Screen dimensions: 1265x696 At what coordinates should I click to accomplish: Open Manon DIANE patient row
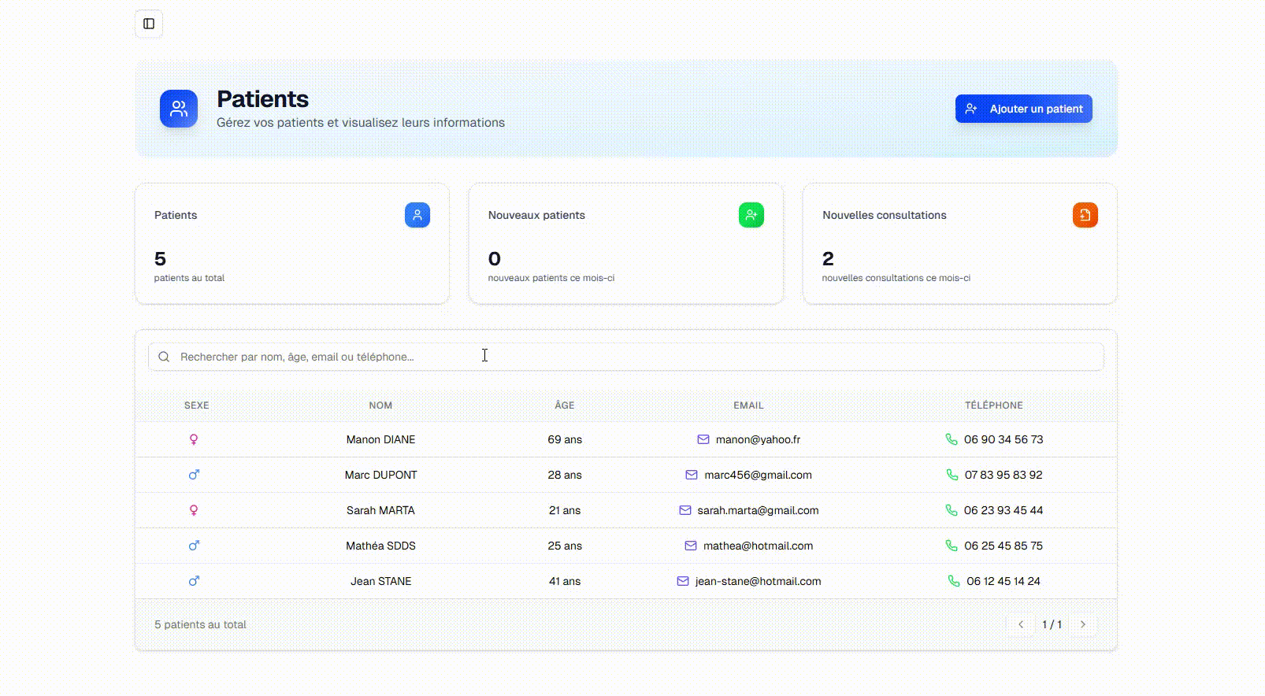pos(380,439)
